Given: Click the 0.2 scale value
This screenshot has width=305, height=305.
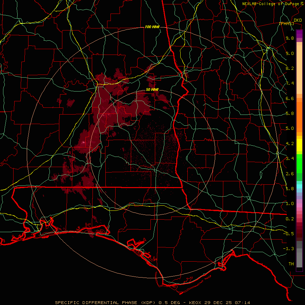Looking at the screenshot, I should pos(290,219).
